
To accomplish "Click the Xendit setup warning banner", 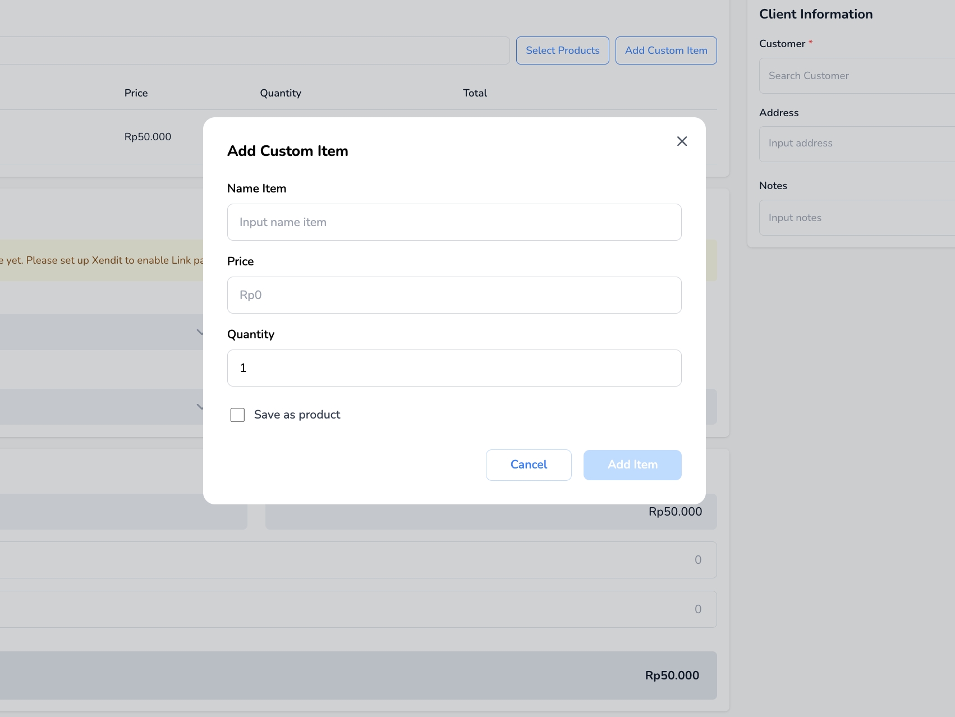I will (101, 260).
